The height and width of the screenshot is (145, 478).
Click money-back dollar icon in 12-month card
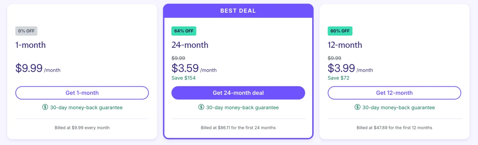pos(357,107)
